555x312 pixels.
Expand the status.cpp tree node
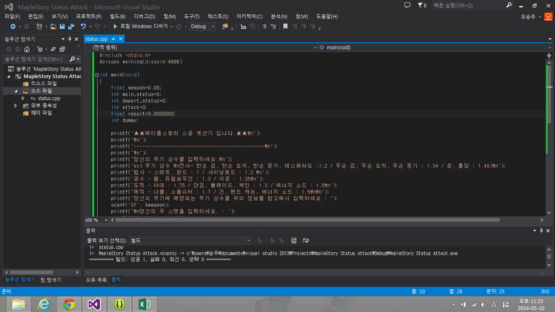click(x=23, y=98)
